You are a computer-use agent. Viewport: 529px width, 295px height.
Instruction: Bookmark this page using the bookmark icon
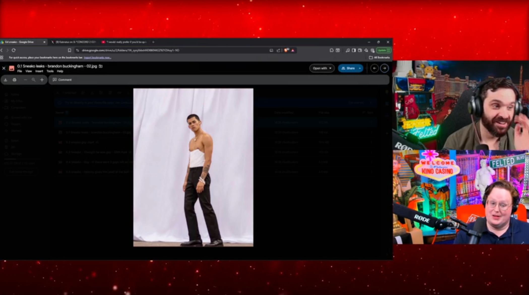(x=70, y=50)
